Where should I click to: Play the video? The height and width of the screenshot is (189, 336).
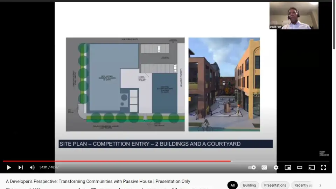pos(9,167)
